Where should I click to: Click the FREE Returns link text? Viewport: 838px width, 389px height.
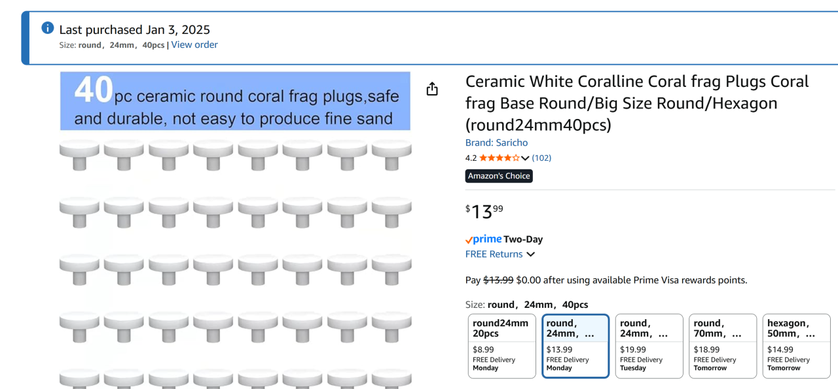click(x=494, y=254)
